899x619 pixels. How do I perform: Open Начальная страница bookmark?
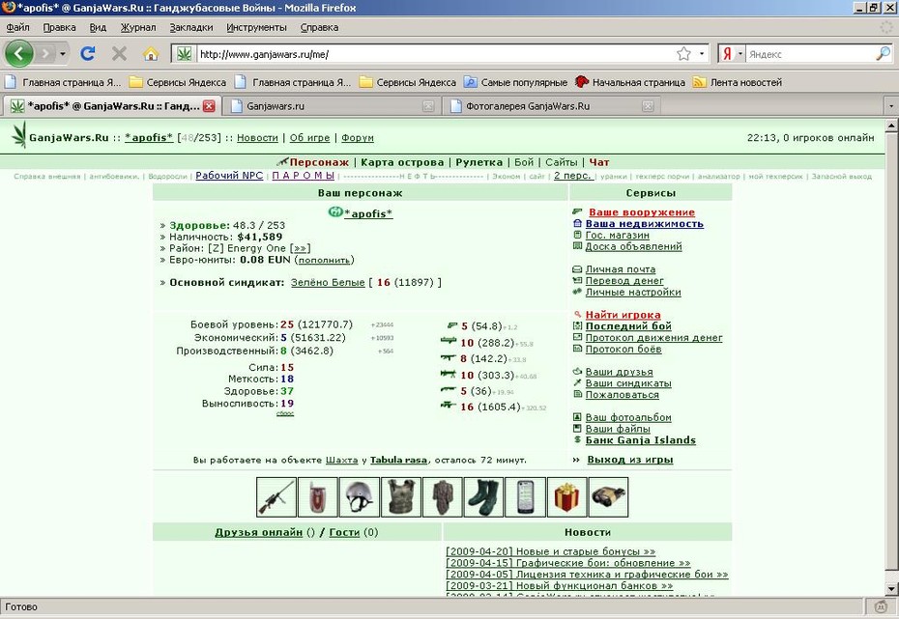click(x=630, y=82)
